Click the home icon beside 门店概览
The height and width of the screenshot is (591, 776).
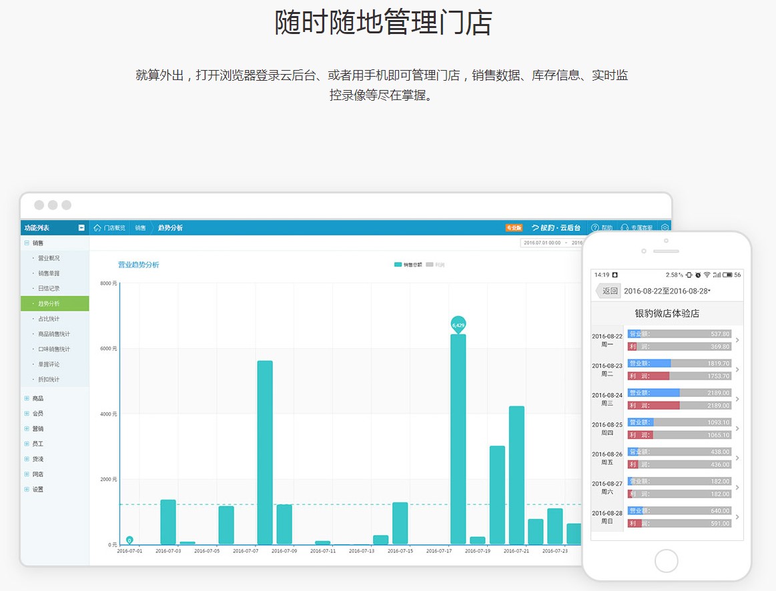97,228
